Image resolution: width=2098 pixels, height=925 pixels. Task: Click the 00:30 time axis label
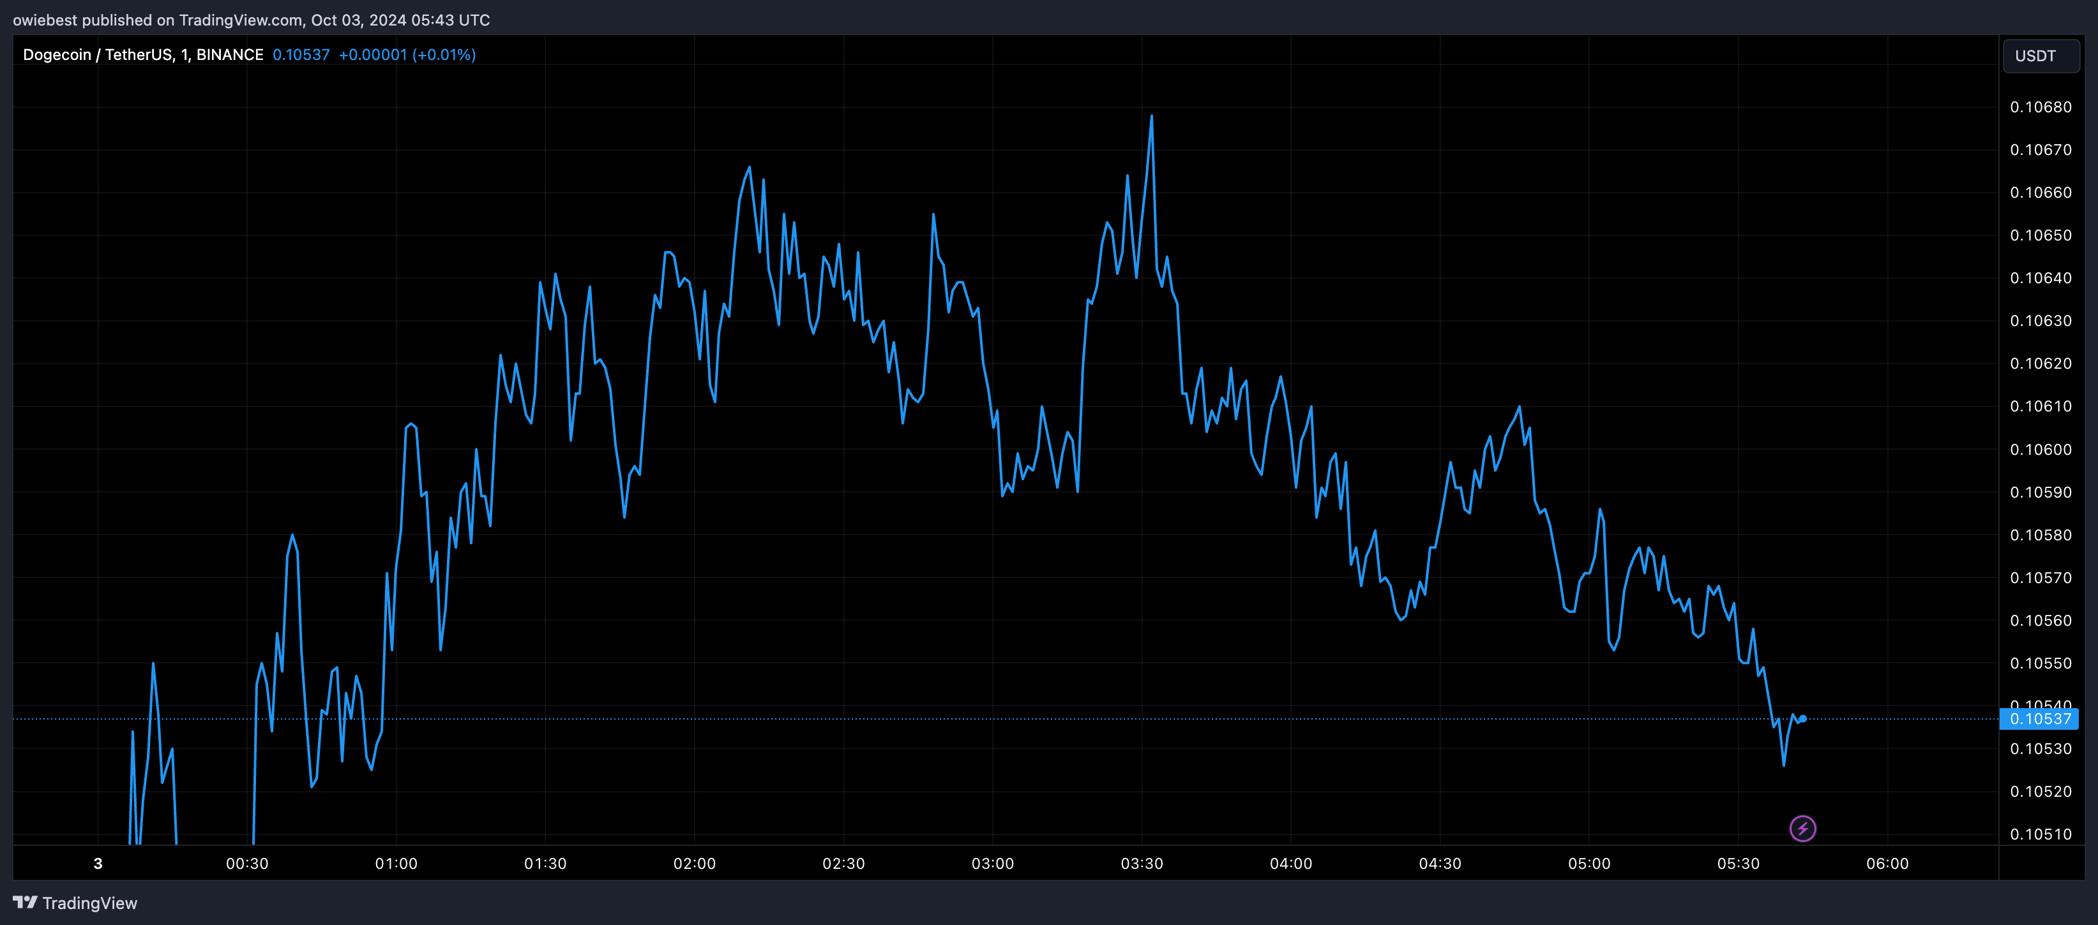(247, 863)
